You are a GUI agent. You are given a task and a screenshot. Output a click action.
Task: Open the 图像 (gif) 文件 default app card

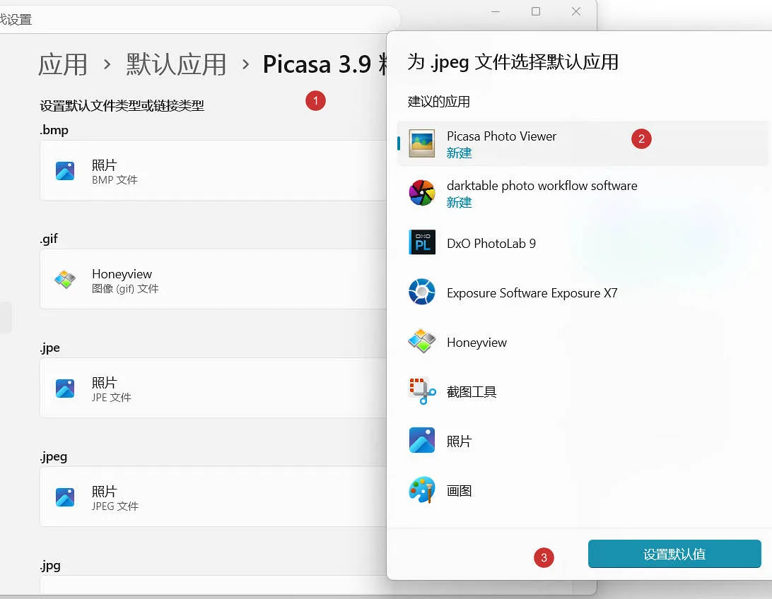pyautogui.click(x=214, y=279)
